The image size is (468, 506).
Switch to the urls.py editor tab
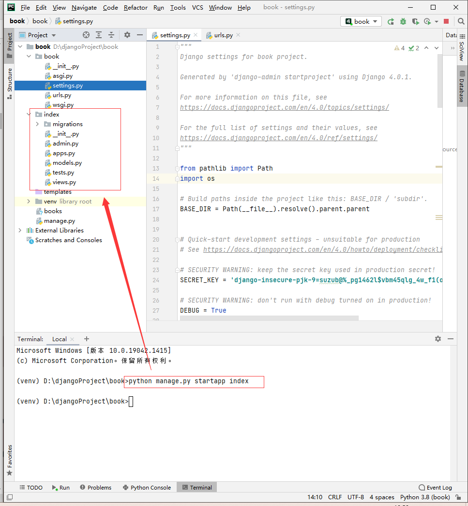point(223,35)
